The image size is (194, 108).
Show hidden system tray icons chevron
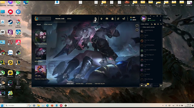click(163, 106)
